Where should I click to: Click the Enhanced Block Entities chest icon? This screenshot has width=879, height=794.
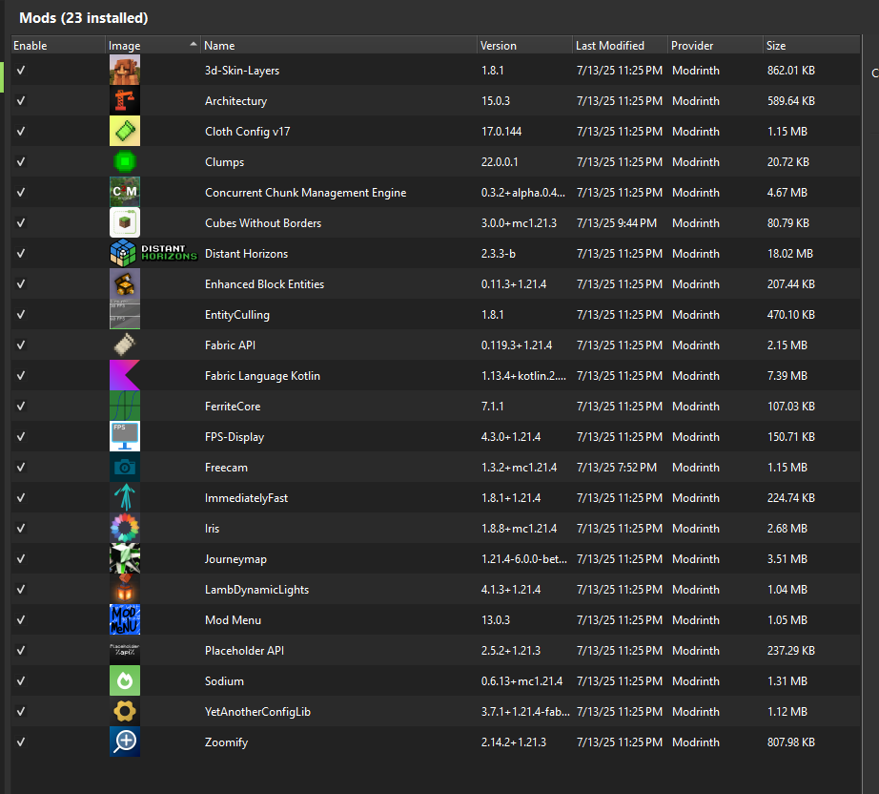click(x=125, y=284)
